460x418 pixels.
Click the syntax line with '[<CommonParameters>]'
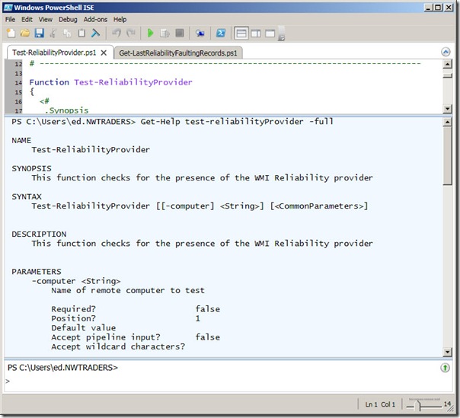click(x=200, y=206)
